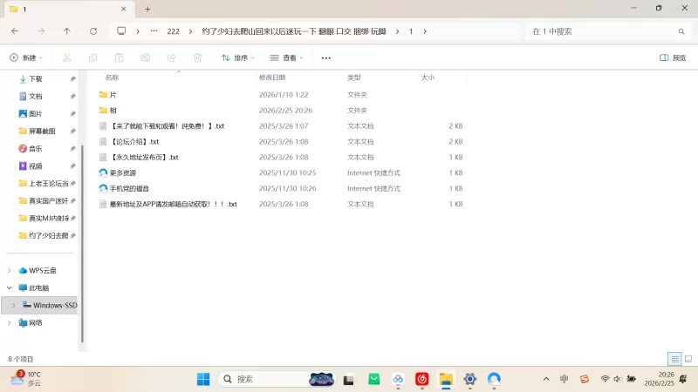Go up one folder level with the up arrow
Image resolution: width=698 pixels, height=392 pixels.
click(x=67, y=30)
